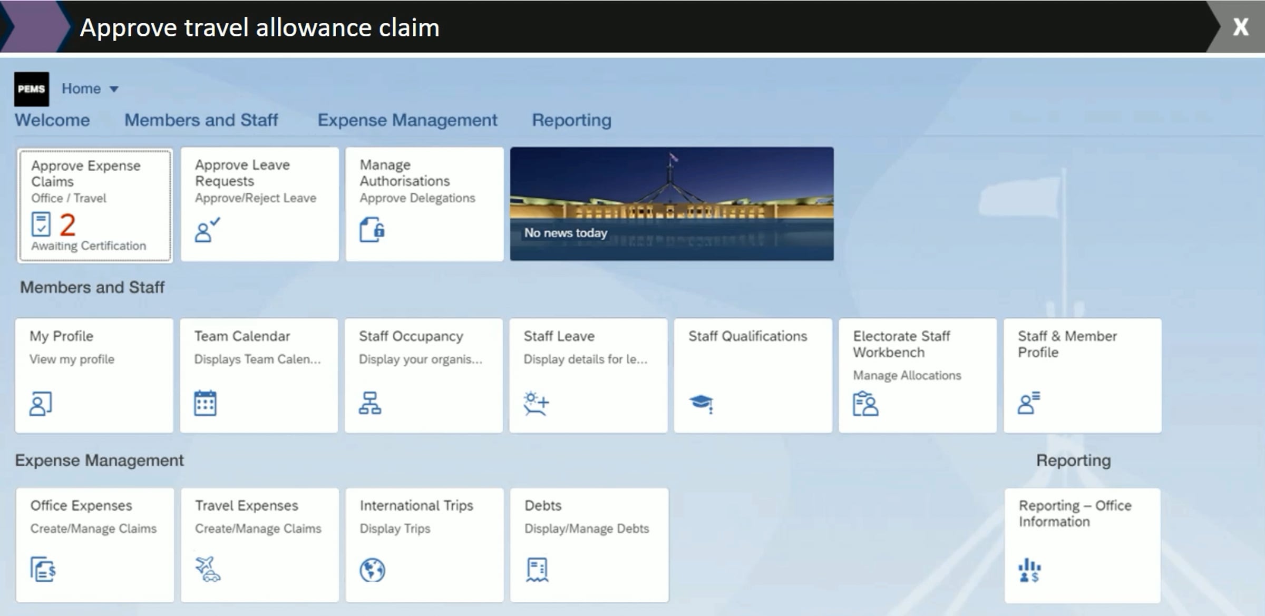The image size is (1265, 616).
Task: Open the Expense Management tab
Action: (x=407, y=120)
